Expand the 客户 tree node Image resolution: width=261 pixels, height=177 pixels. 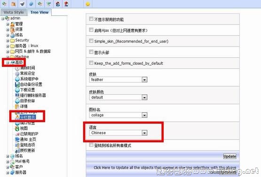coord(8,167)
